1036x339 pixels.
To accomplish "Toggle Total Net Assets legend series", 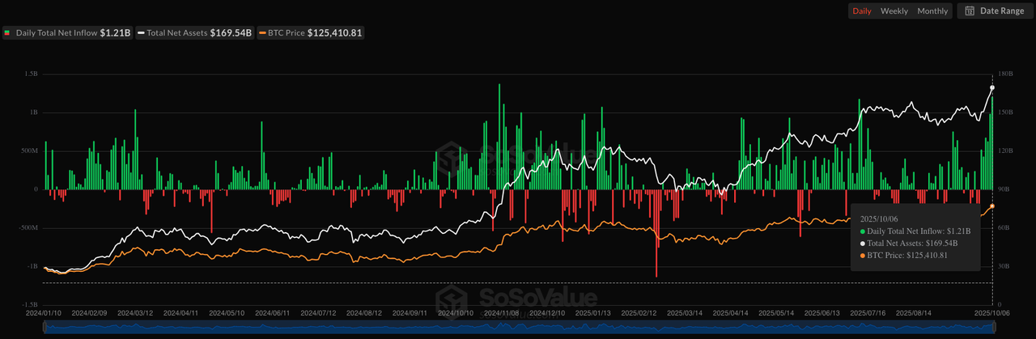I will click(196, 33).
